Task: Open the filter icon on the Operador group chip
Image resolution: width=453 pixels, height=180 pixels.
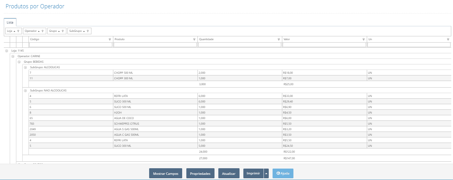Action: (x=42, y=31)
